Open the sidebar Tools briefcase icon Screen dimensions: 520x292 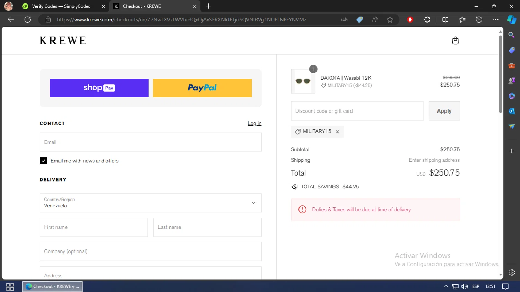pos(512,65)
